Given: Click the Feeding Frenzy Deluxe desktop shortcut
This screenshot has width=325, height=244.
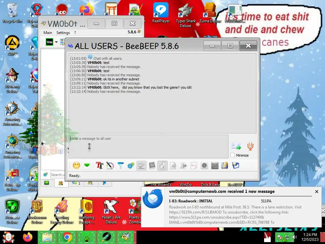Looking at the screenshot, I should [x=62, y=211].
